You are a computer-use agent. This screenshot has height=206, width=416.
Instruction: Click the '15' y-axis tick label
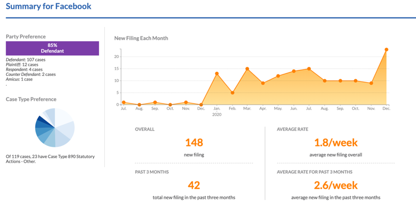pos(116,68)
